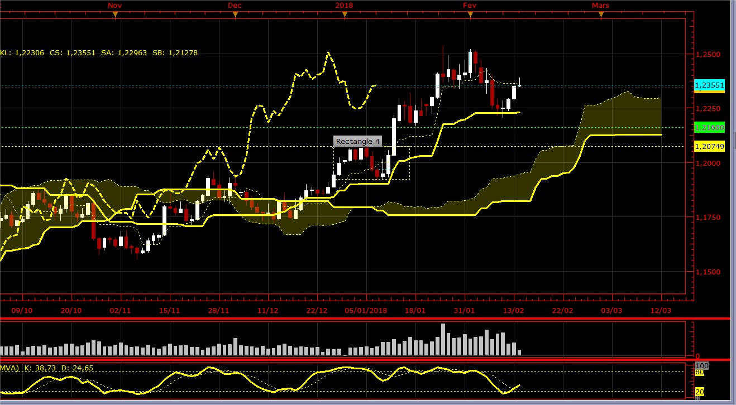The width and height of the screenshot is (736, 405).
Task: Click the 22/02 date axis label
Action: click(562, 310)
